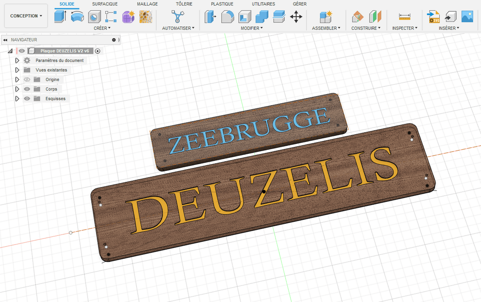Select the Corps tree label
Screen dimensions: 481x302
pyautogui.click(x=51, y=89)
